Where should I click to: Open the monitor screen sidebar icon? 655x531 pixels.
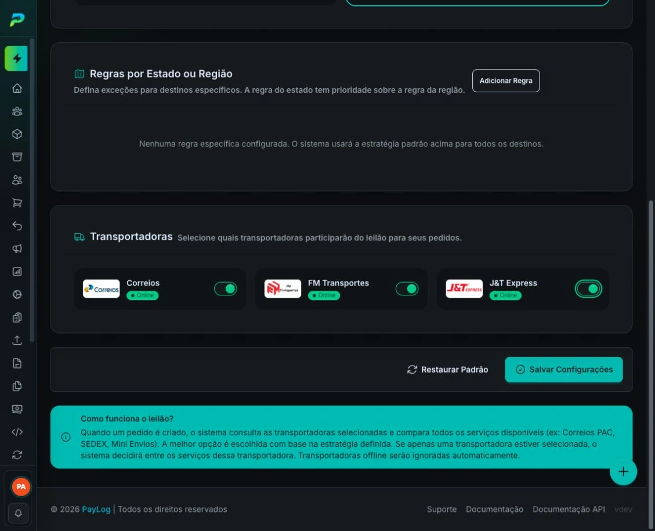pos(17,409)
